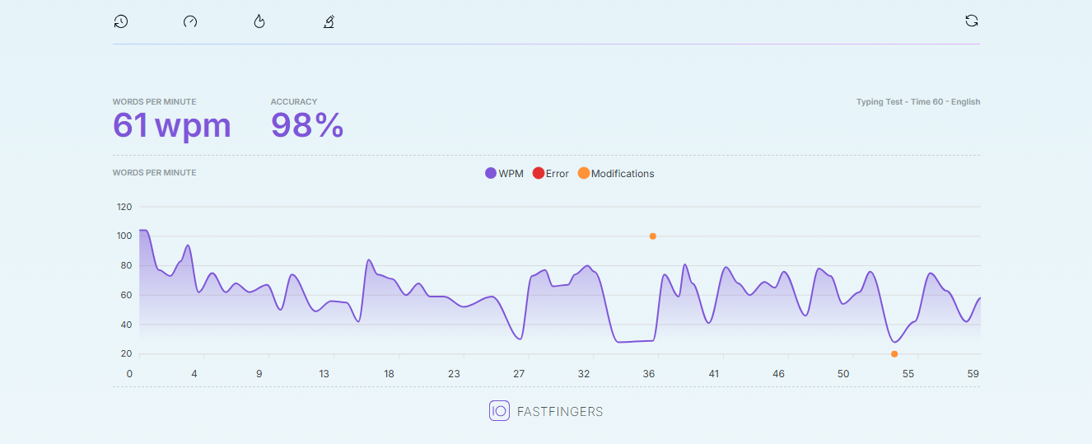The width and height of the screenshot is (1092, 444).
Task: Click the purple WPM legend dot
Action: [491, 173]
